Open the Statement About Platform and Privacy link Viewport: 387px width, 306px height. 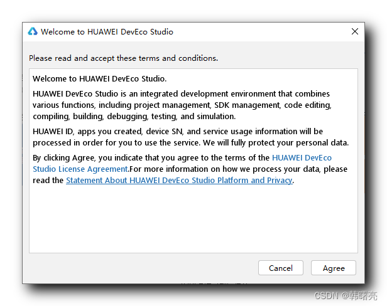click(179, 181)
